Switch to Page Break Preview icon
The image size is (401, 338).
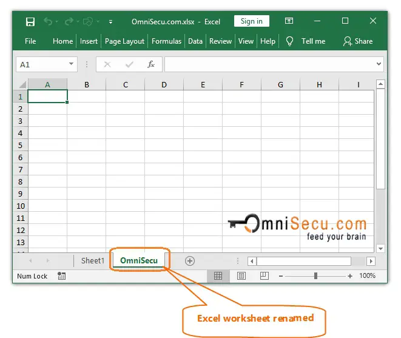click(x=264, y=276)
